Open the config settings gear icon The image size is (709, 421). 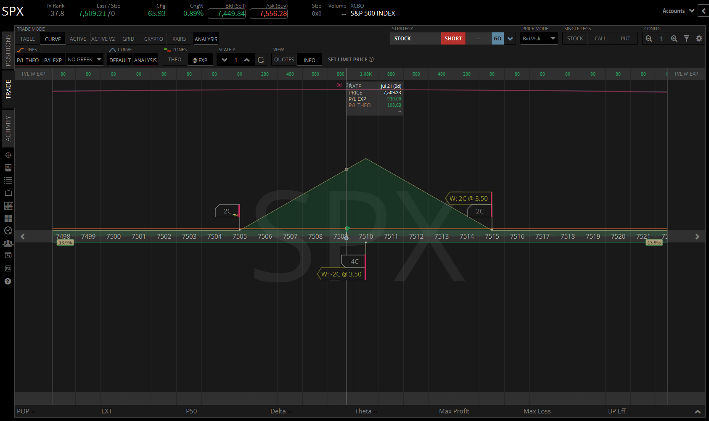(699, 39)
